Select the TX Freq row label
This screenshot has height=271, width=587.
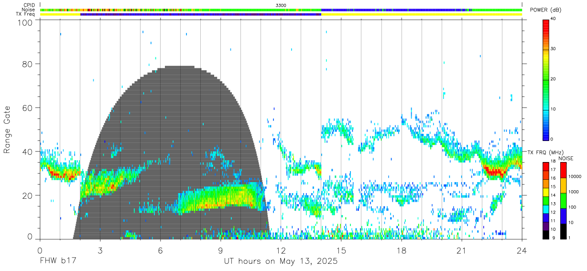click(x=26, y=14)
